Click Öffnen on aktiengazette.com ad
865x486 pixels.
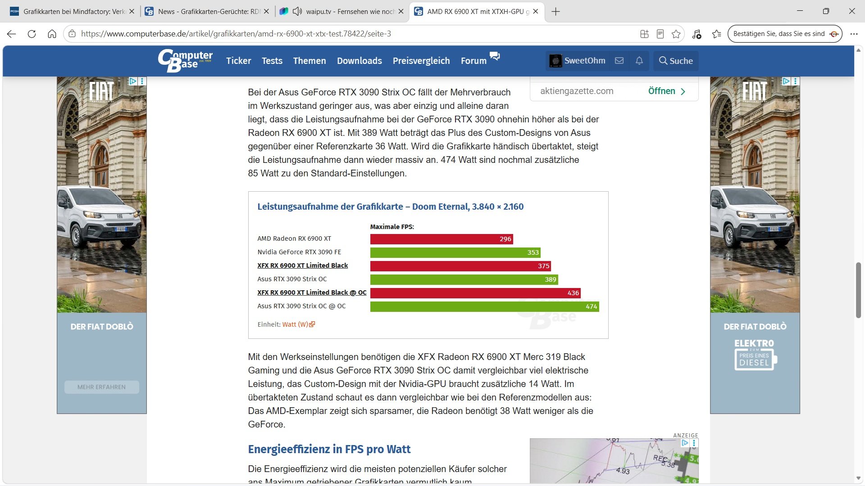click(x=667, y=91)
